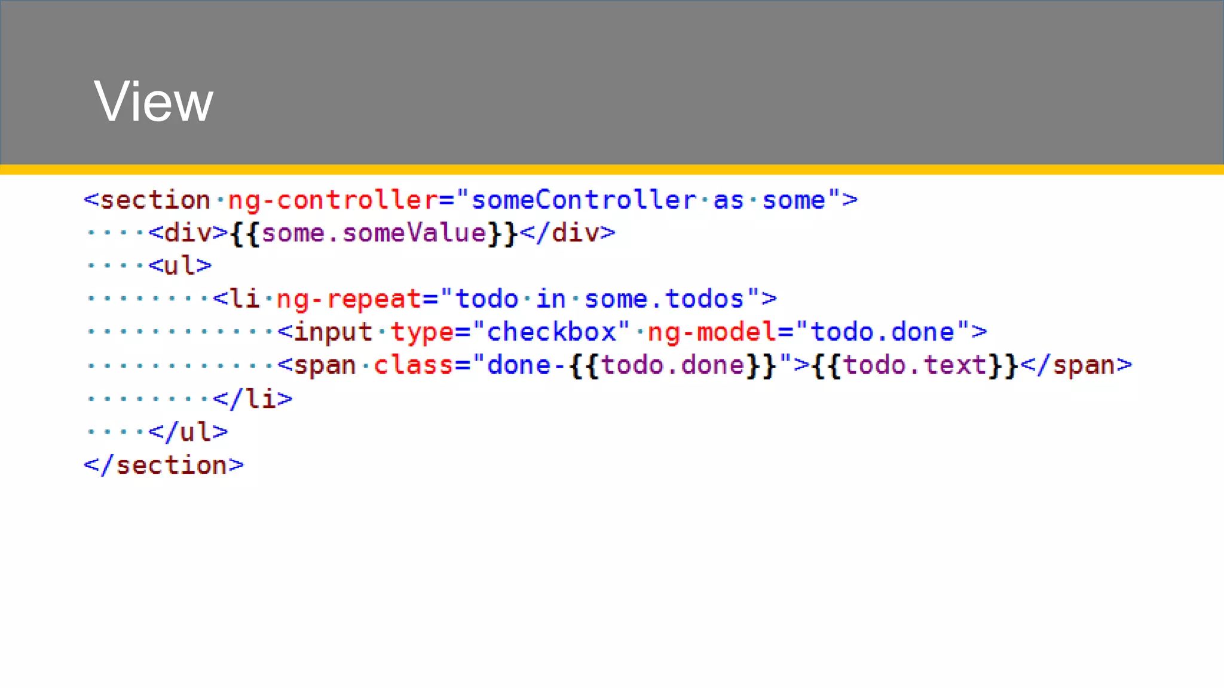Screen dimensions: 1224x688
Task: Click the "checkbox" attribute value
Action: point(551,332)
